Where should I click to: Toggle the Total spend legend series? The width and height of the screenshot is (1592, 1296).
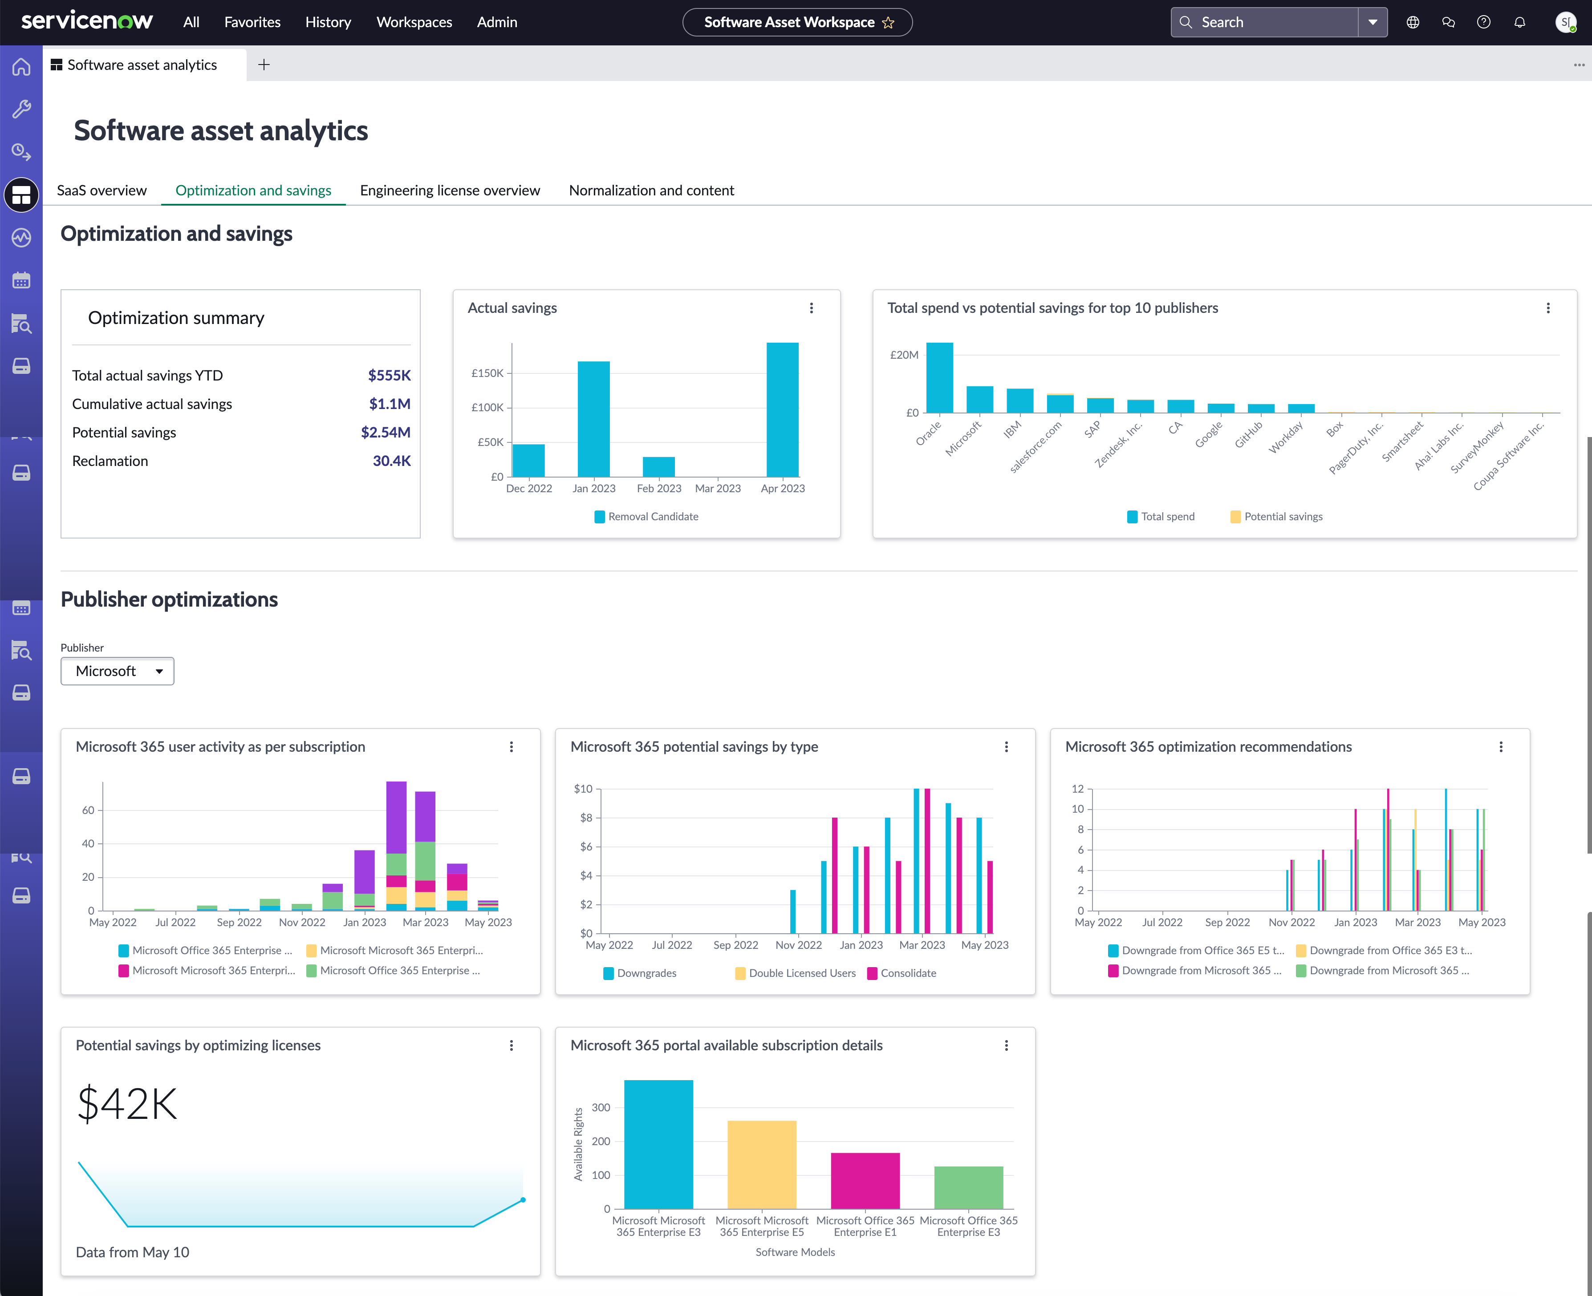coord(1161,517)
